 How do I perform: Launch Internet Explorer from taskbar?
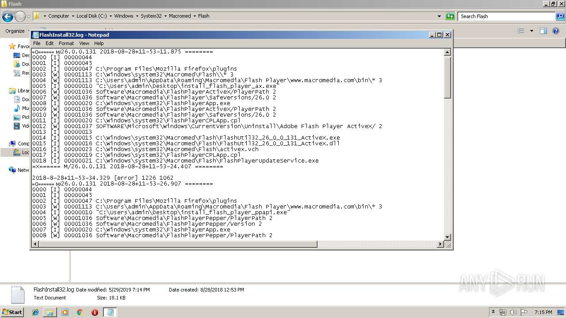[35, 312]
